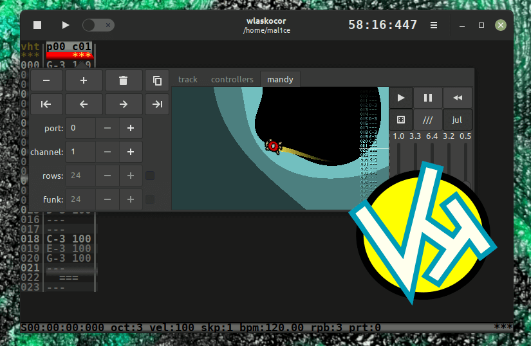The width and height of the screenshot is (531, 346).
Task: Select the p00 c01 track header
Action: click(x=69, y=47)
